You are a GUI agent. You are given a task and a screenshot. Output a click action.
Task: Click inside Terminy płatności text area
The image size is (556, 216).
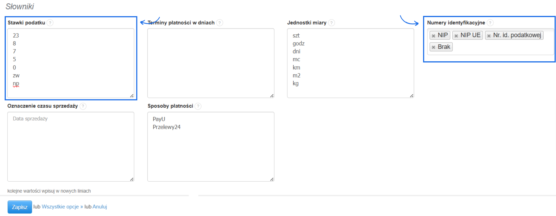coord(211,63)
